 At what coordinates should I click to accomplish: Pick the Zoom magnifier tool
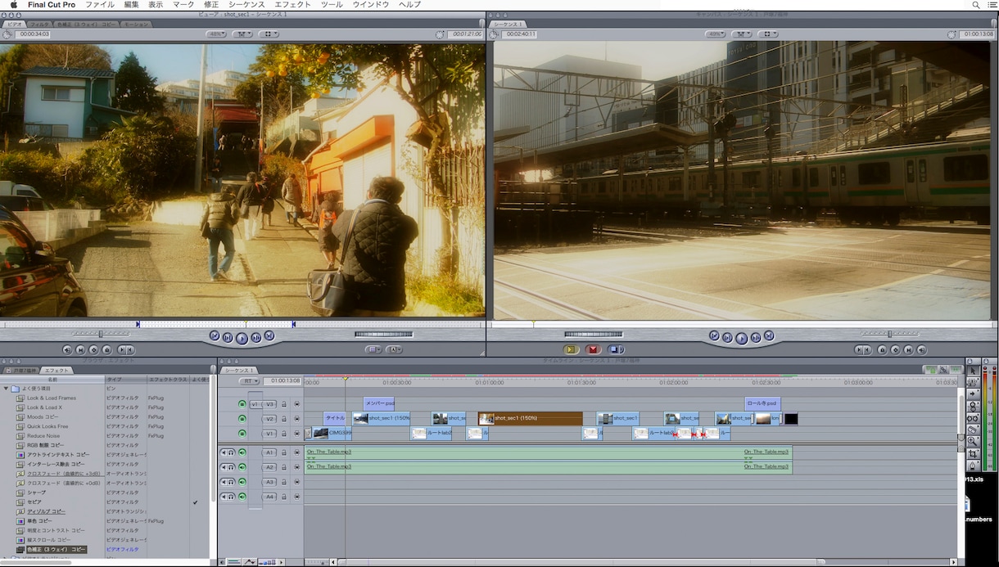coord(973,441)
